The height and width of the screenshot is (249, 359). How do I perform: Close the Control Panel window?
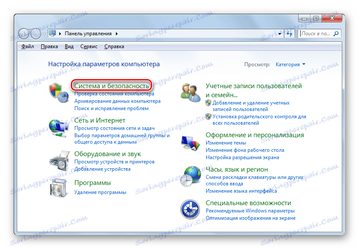pyautogui.click(x=332, y=18)
